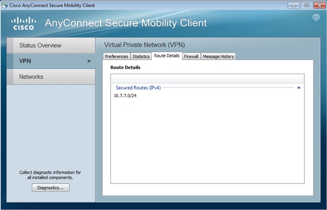Open the Status Overview section
Screen dimensions: 327x210
(x=51, y=46)
